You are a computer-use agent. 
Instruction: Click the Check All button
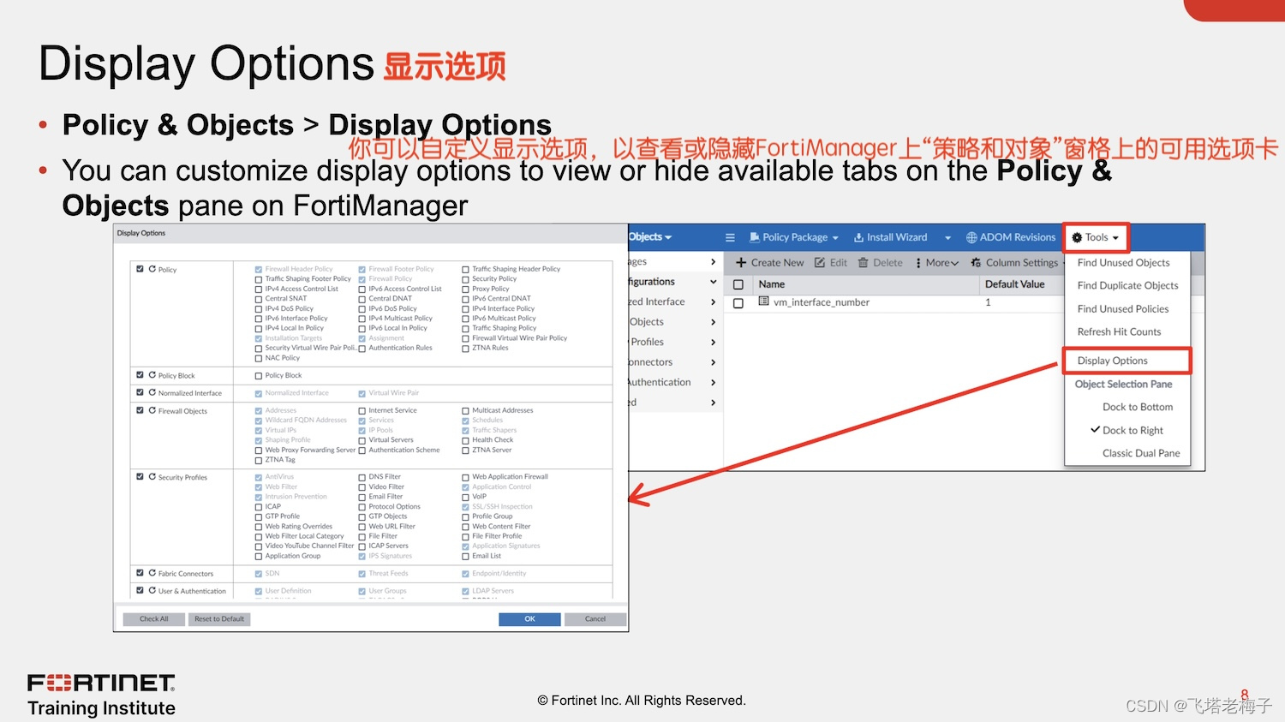(154, 619)
